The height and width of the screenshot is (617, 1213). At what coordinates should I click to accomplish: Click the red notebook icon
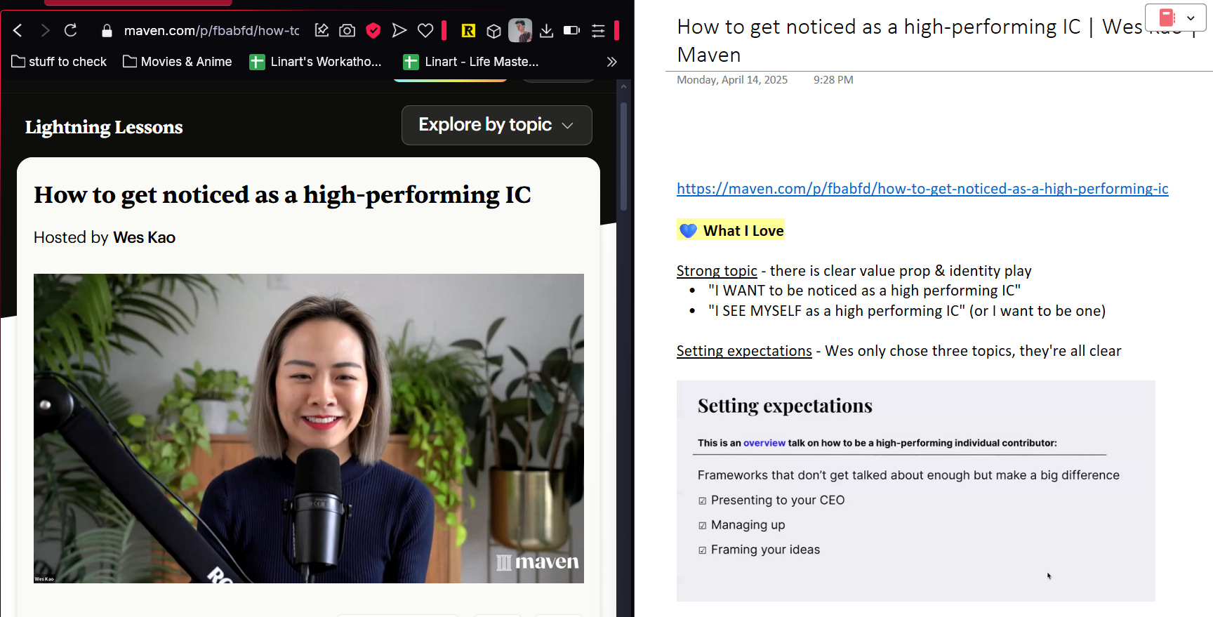pyautogui.click(x=1167, y=18)
